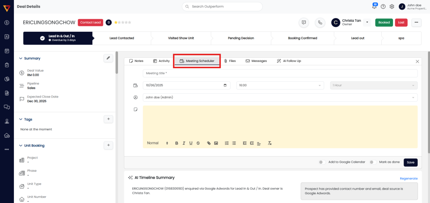The height and width of the screenshot is (203, 430).
Task: Open the owner Christa Tan dropdown arrow
Action: (367, 23)
